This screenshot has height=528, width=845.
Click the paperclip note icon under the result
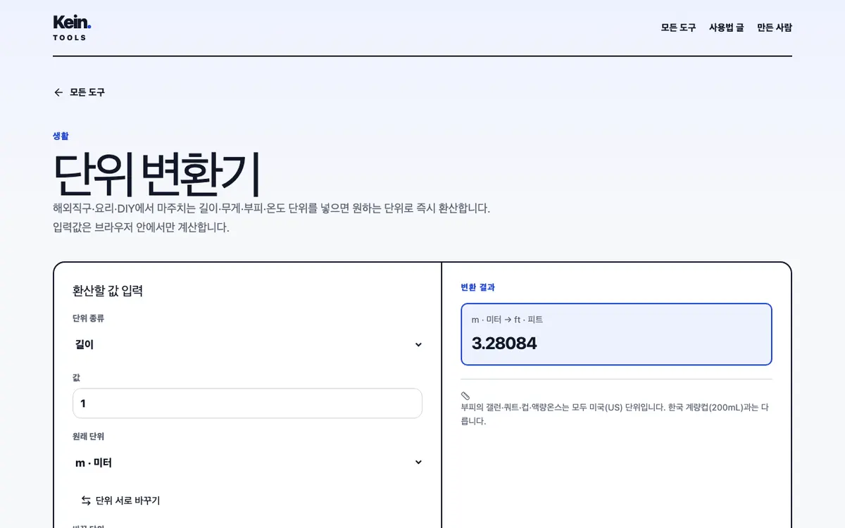[x=465, y=396]
